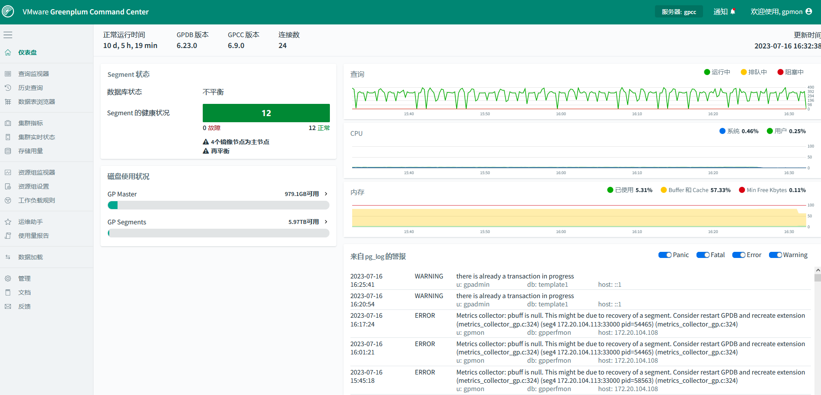
Task: Toggle 已使用 legend swatch in memory chart
Action: [610, 190]
